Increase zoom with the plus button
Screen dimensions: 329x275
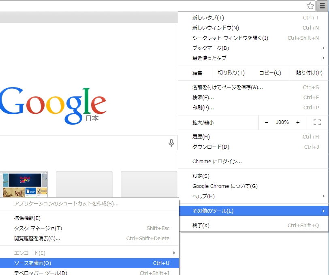click(298, 122)
